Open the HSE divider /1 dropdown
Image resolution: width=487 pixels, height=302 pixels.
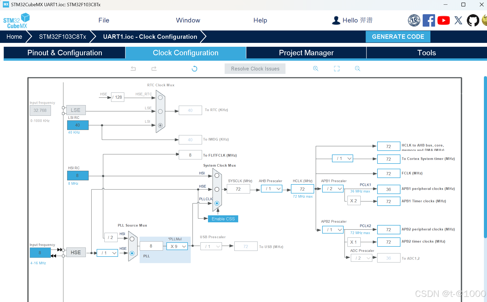(107, 253)
